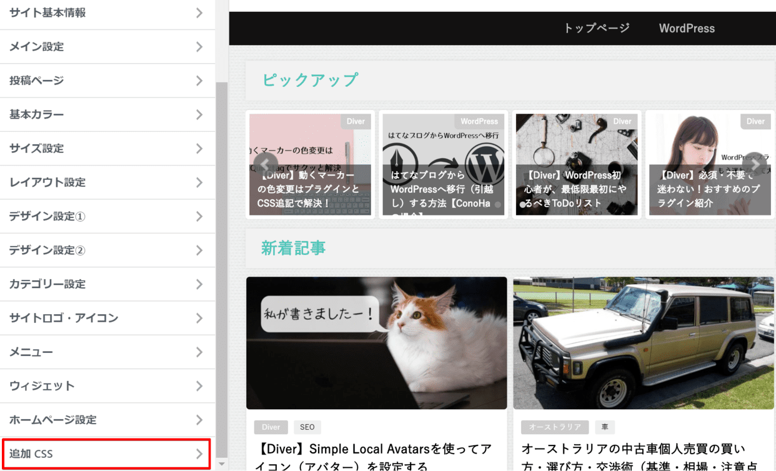776x471 pixels.
Task: Open the Australian used car article thumbnail
Action: click(x=644, y=343)
